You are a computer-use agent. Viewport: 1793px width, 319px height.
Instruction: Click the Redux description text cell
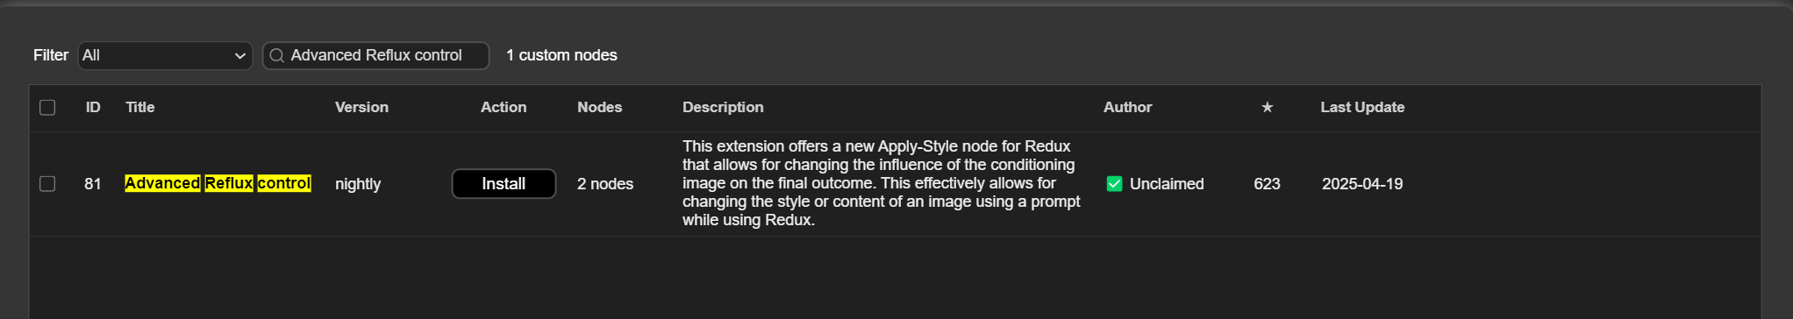882,183
